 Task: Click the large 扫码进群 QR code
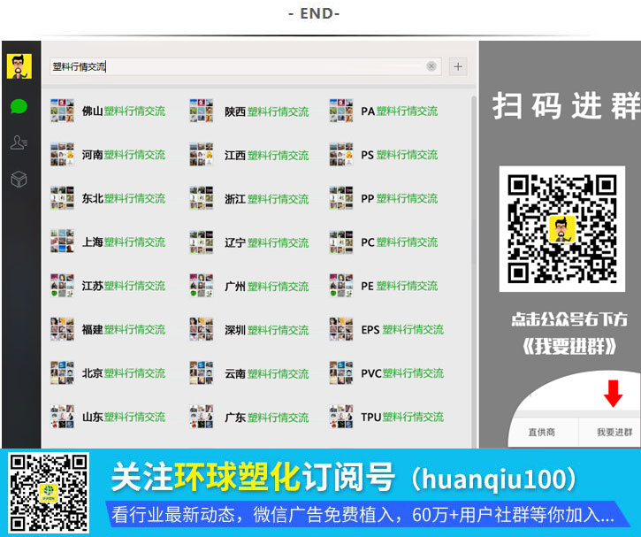562,229
